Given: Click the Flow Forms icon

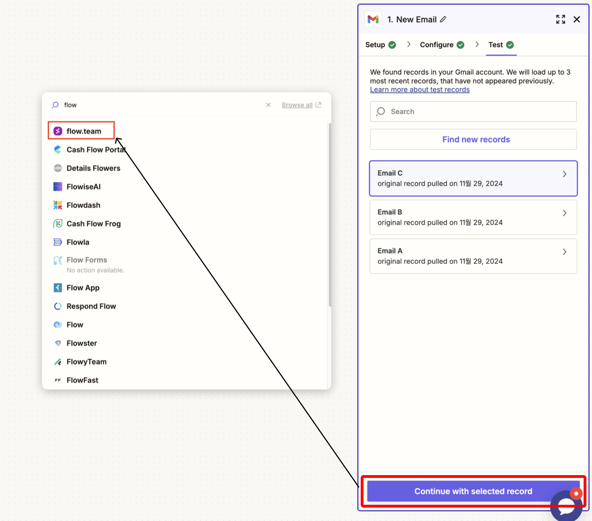Looking at the screenshot, I should point(58,260).
